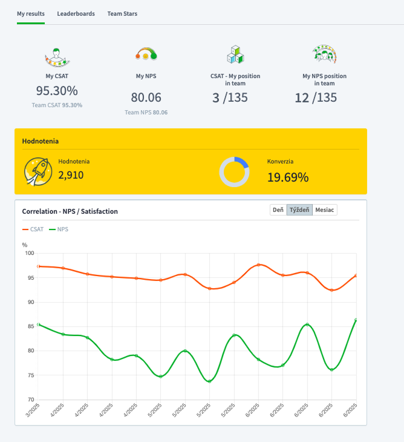
Task: Click the Hodnotenia count 2,910
Action: pos(71,175)
